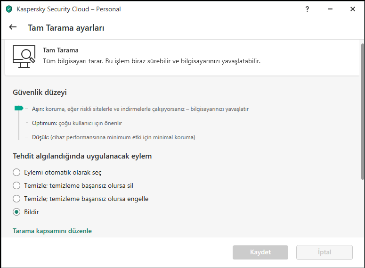
Task: Click the 'Güvenlik düzeyi' section title
Action: pos(40,92)
